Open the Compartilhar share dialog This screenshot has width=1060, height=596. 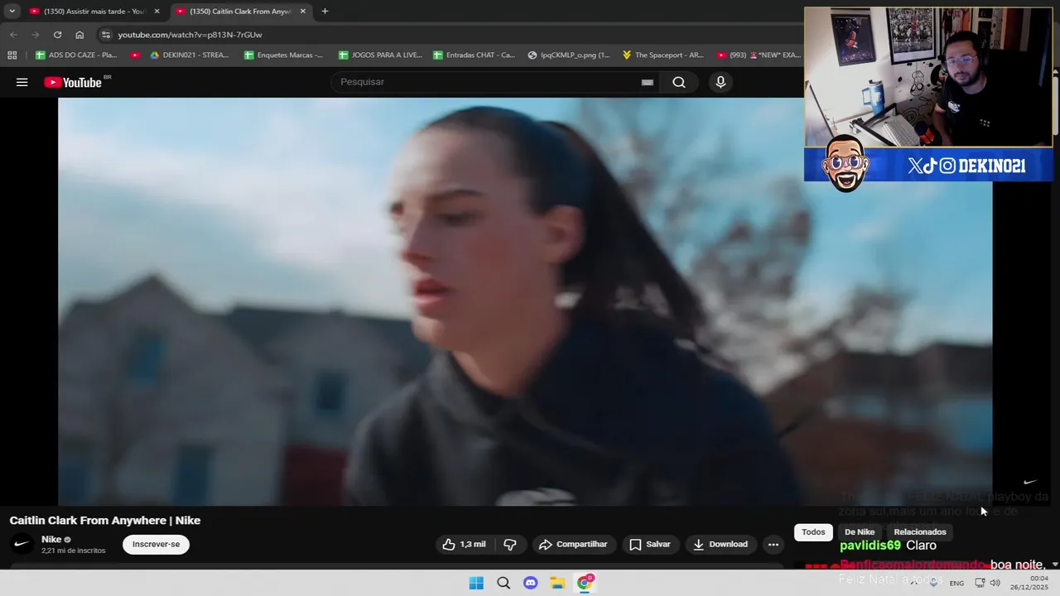[x=573, y=544]
